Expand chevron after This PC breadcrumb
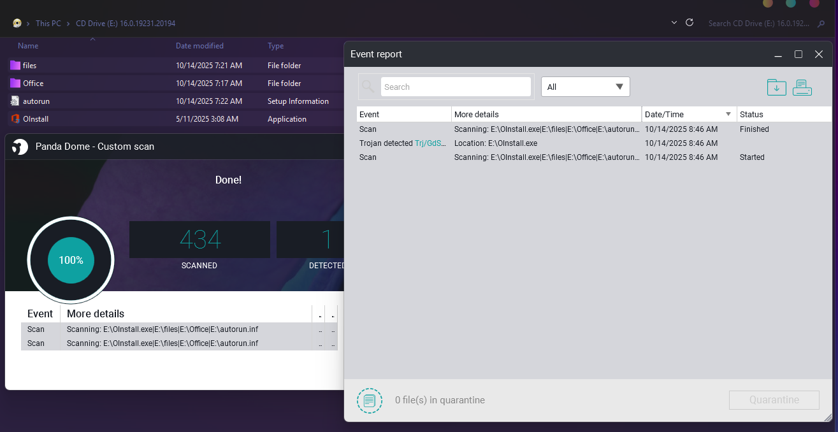The width and height of the screenshot is (838, 432). [x=68, y=24]
